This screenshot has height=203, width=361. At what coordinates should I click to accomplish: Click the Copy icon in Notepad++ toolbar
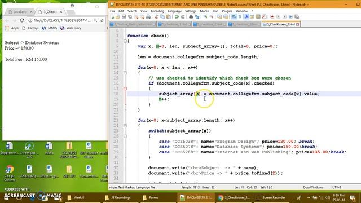(162, 16)
